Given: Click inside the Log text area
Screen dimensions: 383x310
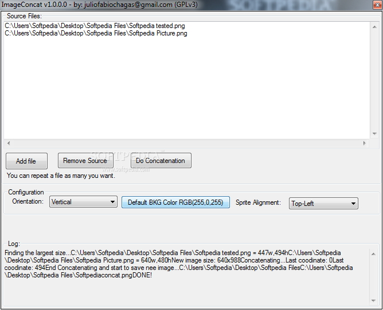Looking at the screenshot, I should [x=186, y=277].
